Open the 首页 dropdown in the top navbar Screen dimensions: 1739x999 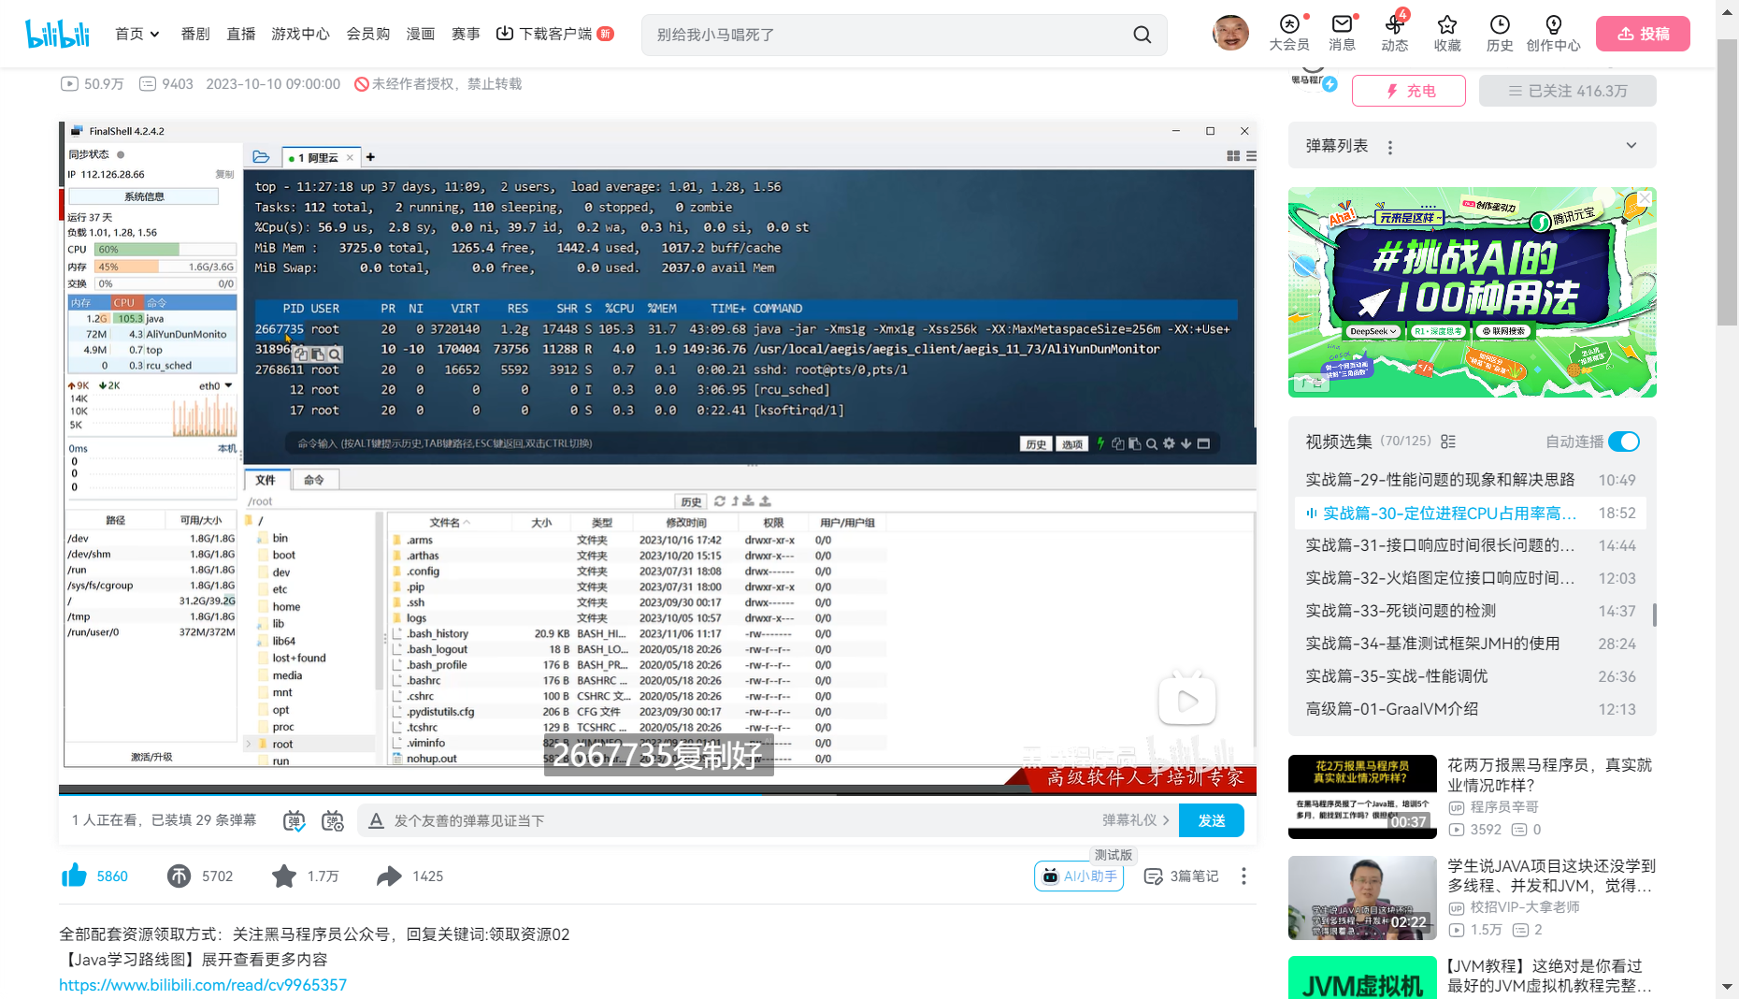point(137,33)
